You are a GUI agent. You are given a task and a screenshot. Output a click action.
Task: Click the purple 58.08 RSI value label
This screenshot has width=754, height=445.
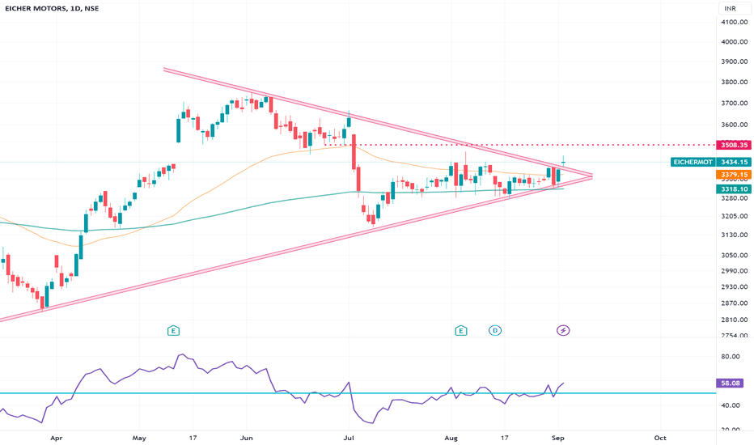[x=730, y=384]
